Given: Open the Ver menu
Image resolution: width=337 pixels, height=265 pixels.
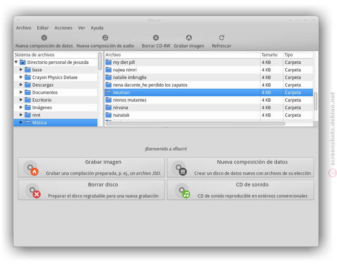Looking at the screenshot, I should pyautogui.click(x=82, y=28).
